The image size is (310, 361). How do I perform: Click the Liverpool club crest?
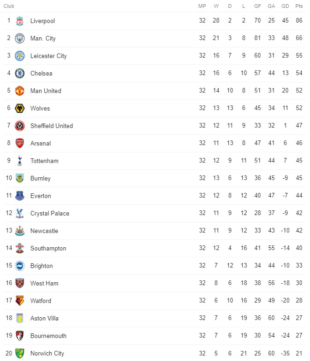(19, 21)
